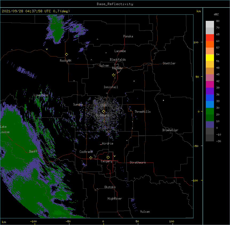Click the Base_Reflectivity title text
This screenshot has width=230, height=225.
115,4
